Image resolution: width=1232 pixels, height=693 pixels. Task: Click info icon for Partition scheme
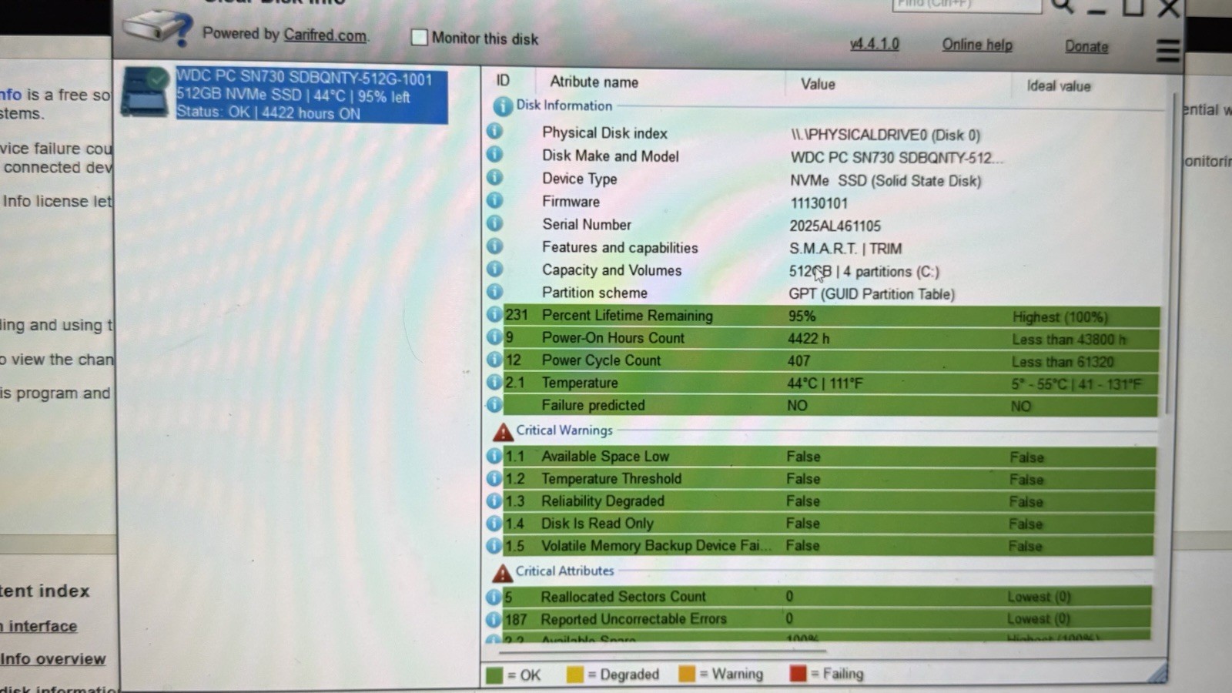[494, 292]
